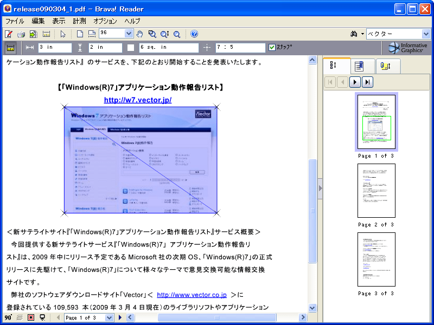434x325 pixels.
Task: Click the fit-to-page icon
Action: (80, 34)
